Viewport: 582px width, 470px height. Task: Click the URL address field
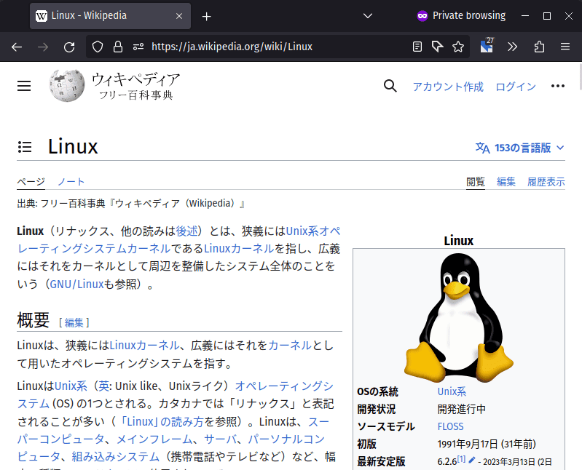(x=278, y=47)
